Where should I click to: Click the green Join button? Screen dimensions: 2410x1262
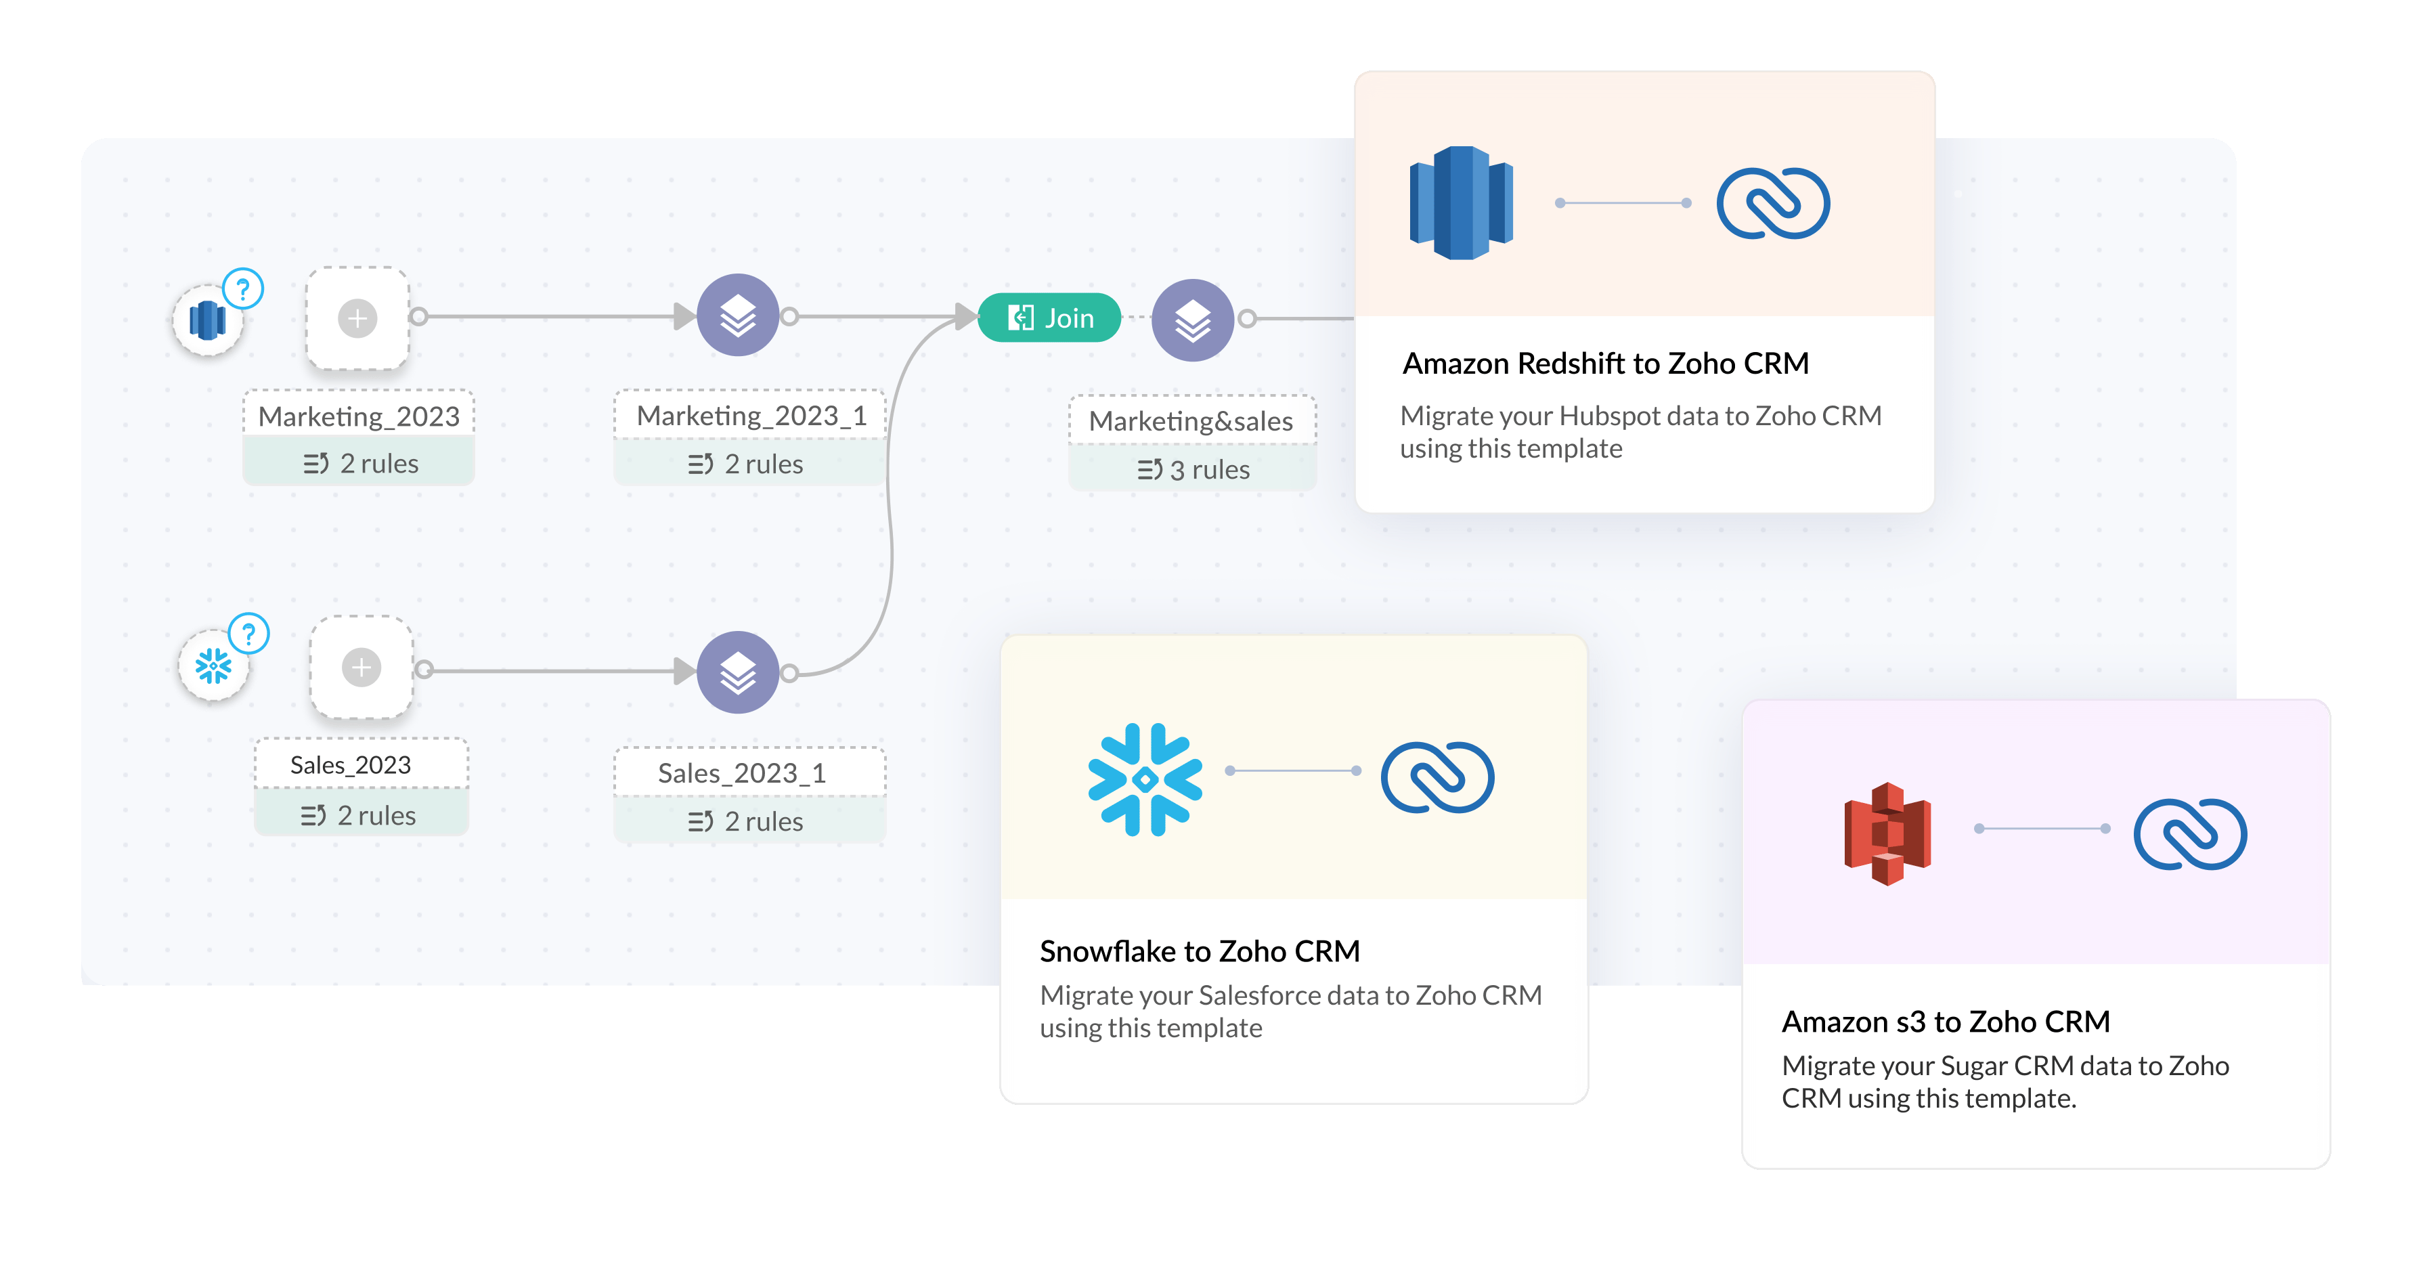pos(1049,318)
